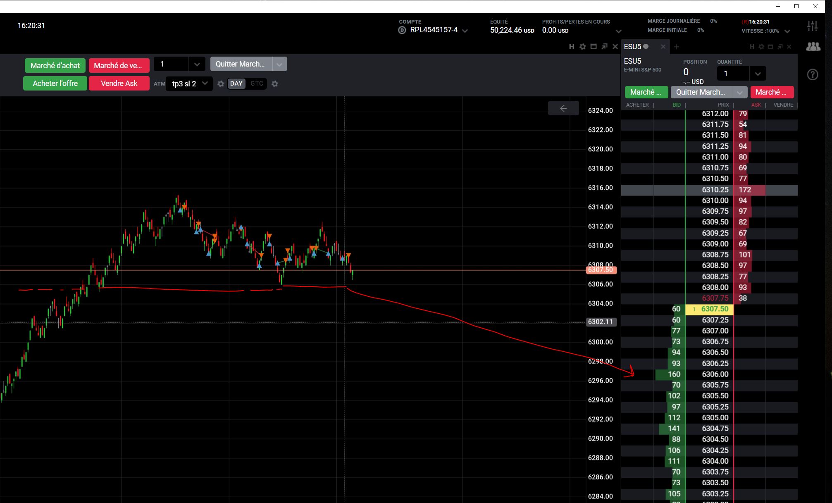
Task: Expand the account RPL4545157-4 dropdown
Action: (x=465, y=31)
